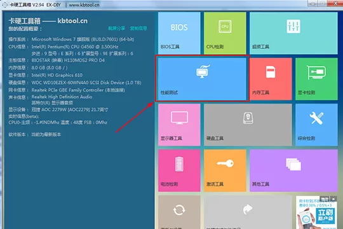The width and height of the screenshot is (343, 229).
Task: Open 内存工具 memory card tile
Action: click(x=271, y=79)
